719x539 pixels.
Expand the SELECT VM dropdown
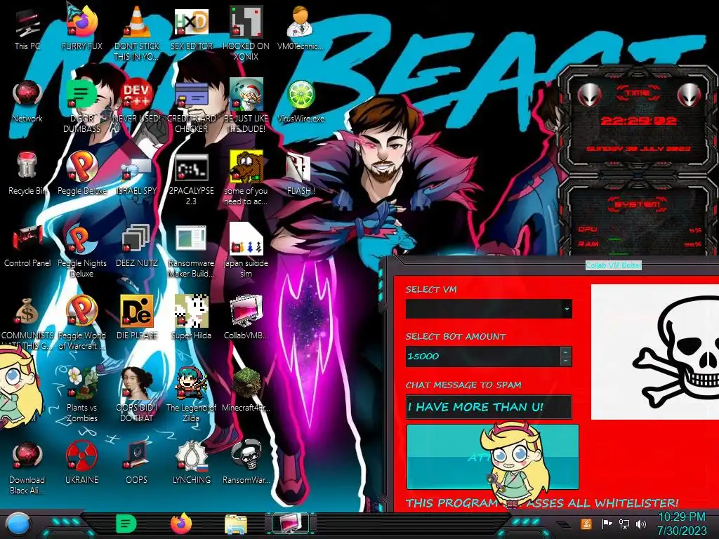point(567,309)
